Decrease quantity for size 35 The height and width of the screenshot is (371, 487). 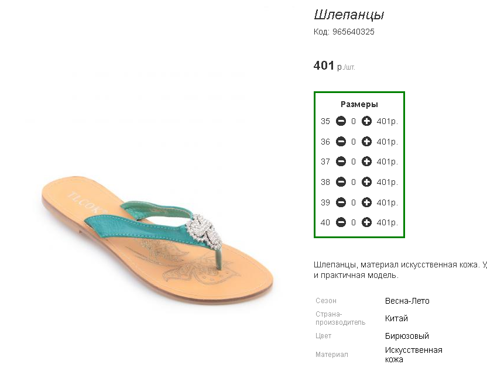pyautogui.click(x=341, y=121)
